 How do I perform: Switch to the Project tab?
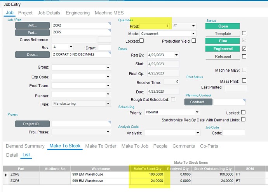[25, 13]
